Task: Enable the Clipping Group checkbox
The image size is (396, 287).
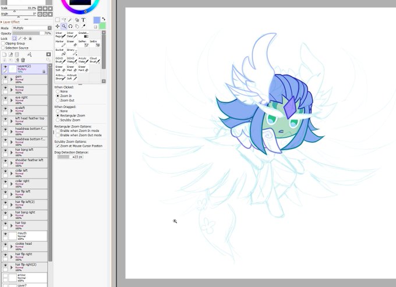Action: (3, 44)
